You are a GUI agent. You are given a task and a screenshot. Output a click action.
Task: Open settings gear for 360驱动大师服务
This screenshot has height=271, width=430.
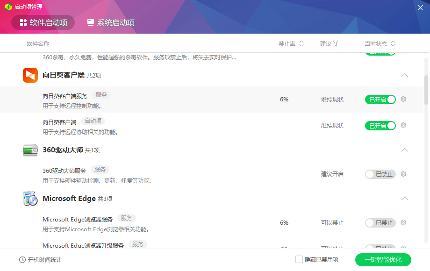(403, 174)
